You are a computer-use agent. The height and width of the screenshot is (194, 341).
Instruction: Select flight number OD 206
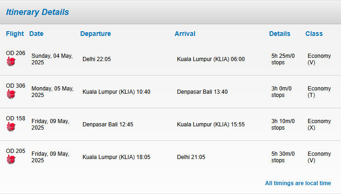[x=15, y=53]
